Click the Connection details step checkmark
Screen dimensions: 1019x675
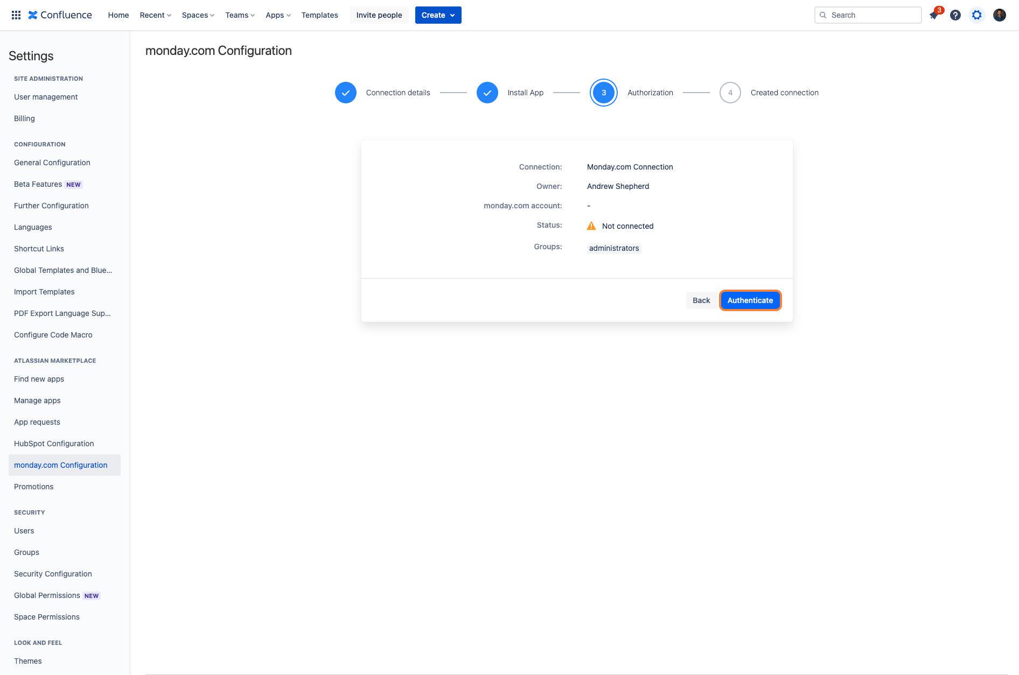346,93
